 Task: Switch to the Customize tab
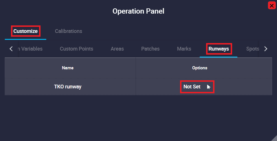25,31
